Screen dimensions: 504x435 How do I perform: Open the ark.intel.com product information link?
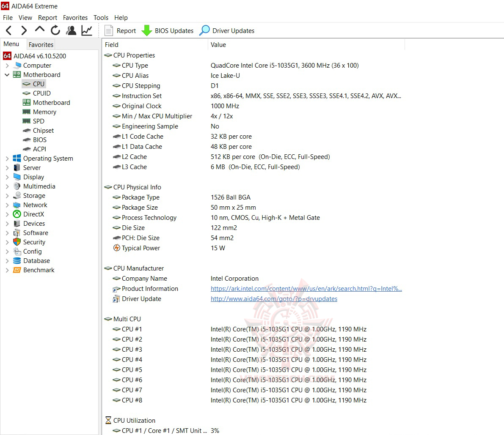[x=306, y=289]
